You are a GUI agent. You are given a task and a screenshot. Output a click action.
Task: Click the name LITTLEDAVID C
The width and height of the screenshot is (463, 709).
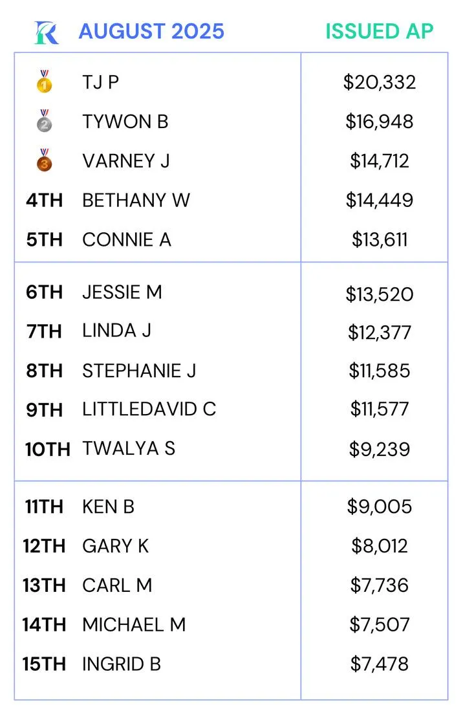[x=149, y=409]
